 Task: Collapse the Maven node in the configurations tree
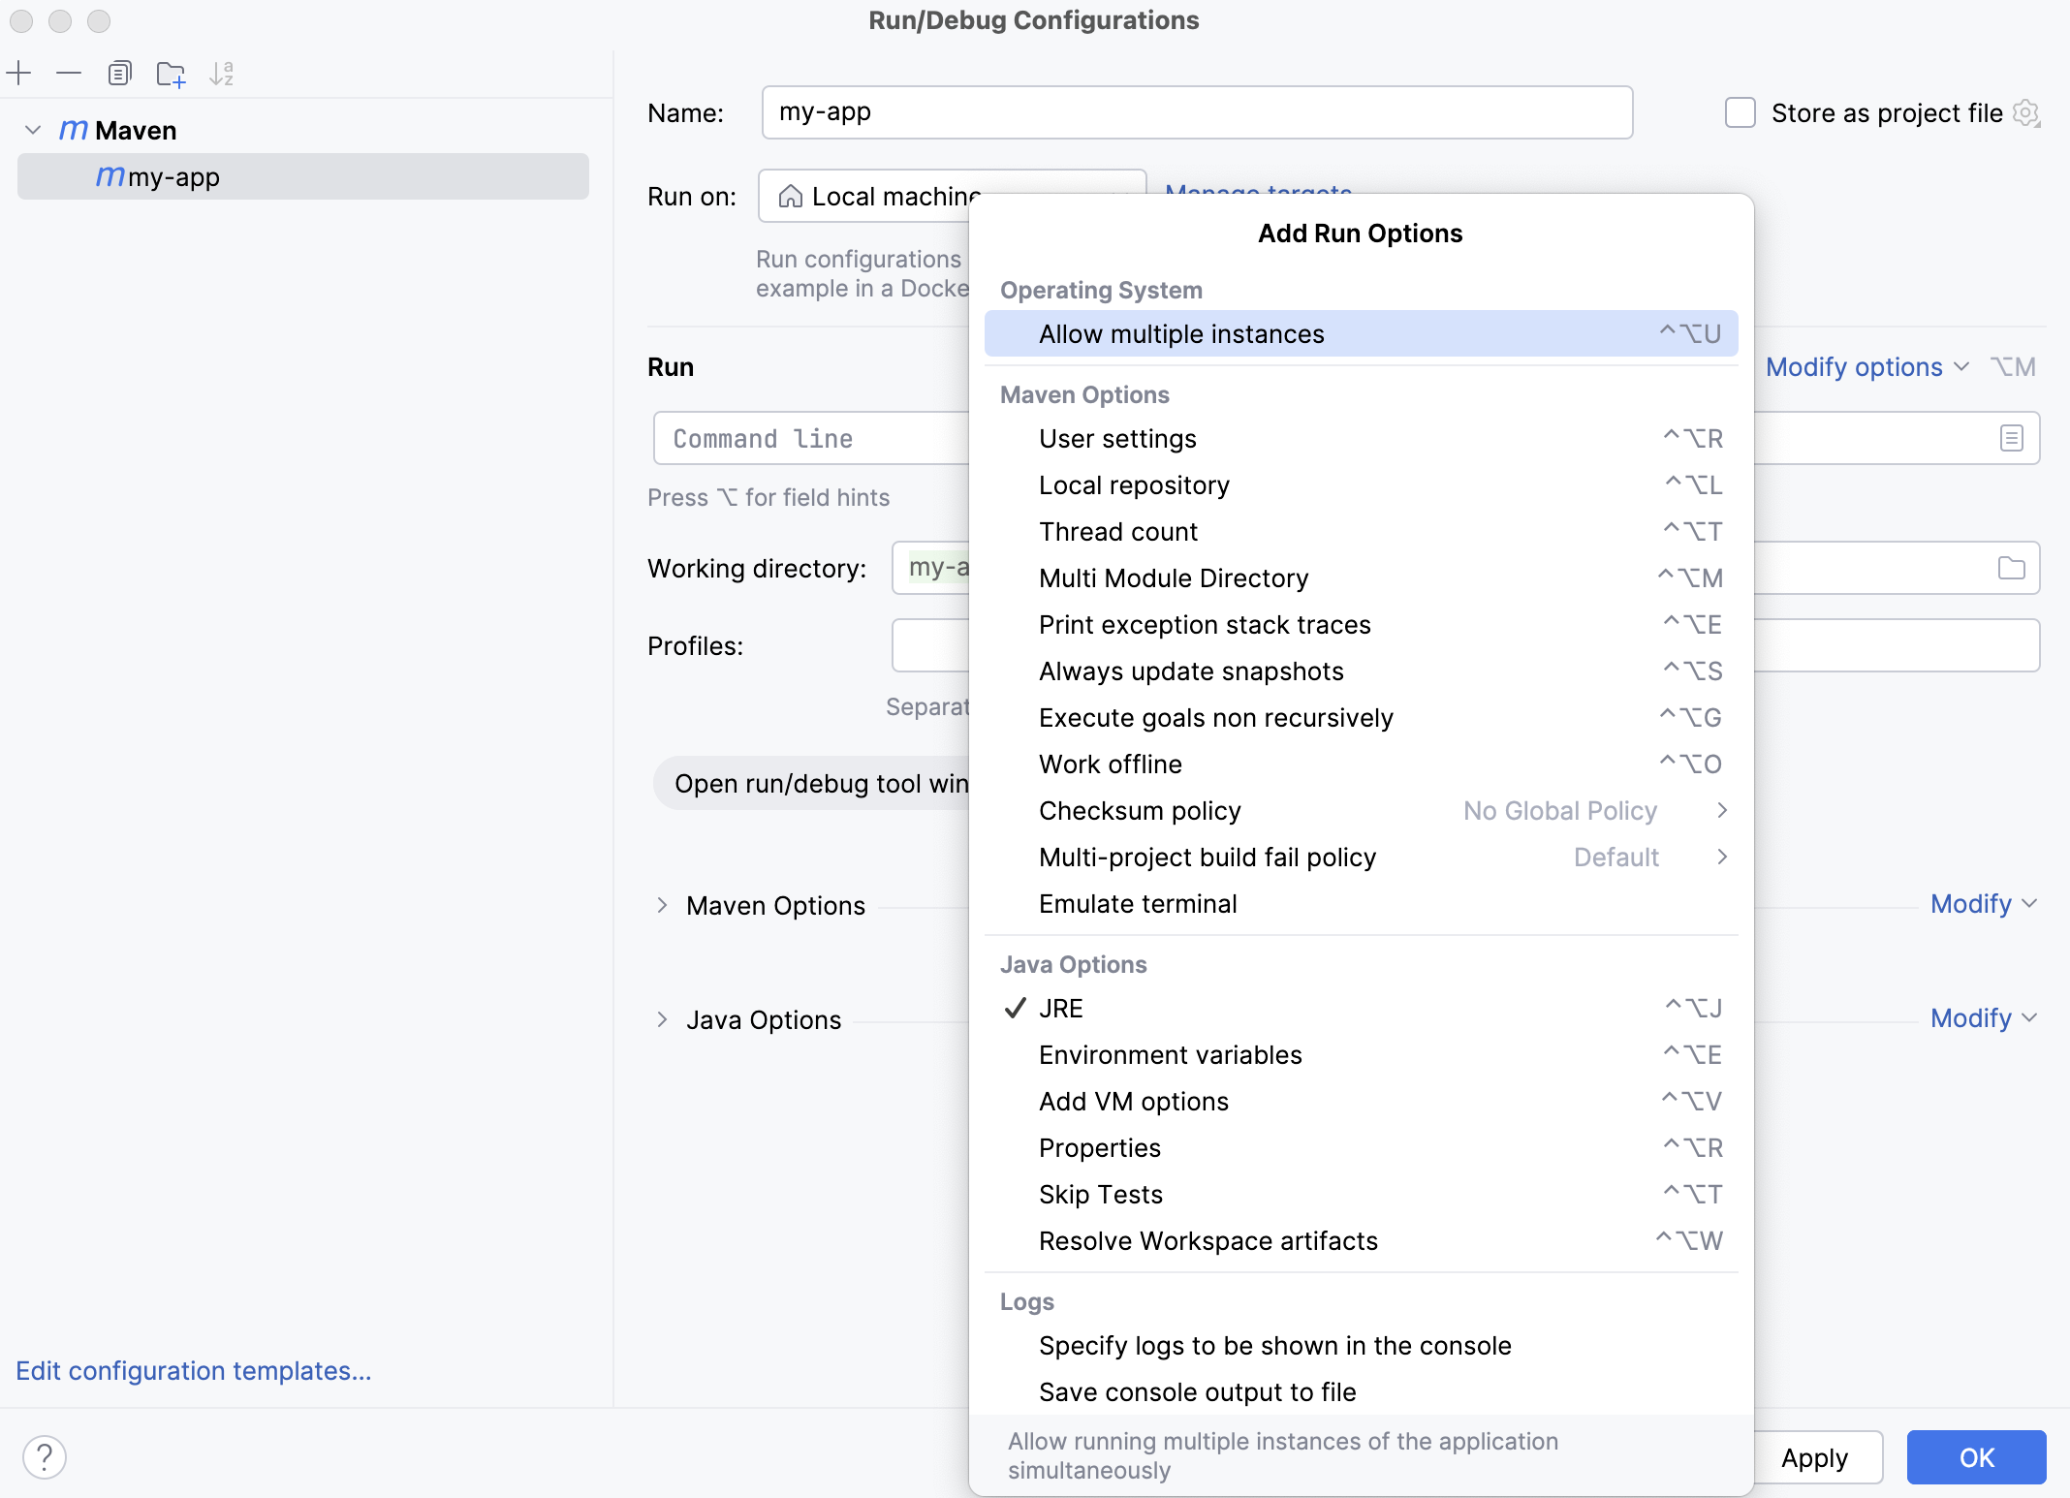[32, 130]
